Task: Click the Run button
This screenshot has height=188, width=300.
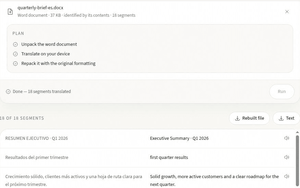Action: point(282,92)
